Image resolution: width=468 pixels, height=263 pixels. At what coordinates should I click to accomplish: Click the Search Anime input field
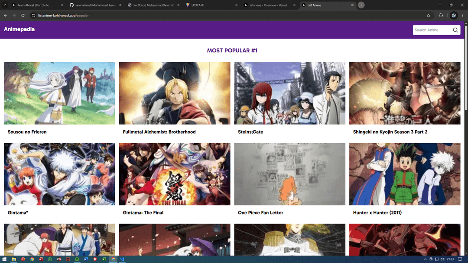432,30
